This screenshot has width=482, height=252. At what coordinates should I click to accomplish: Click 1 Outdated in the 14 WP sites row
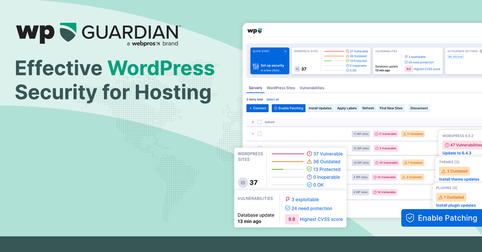click(x=413, y=163)
